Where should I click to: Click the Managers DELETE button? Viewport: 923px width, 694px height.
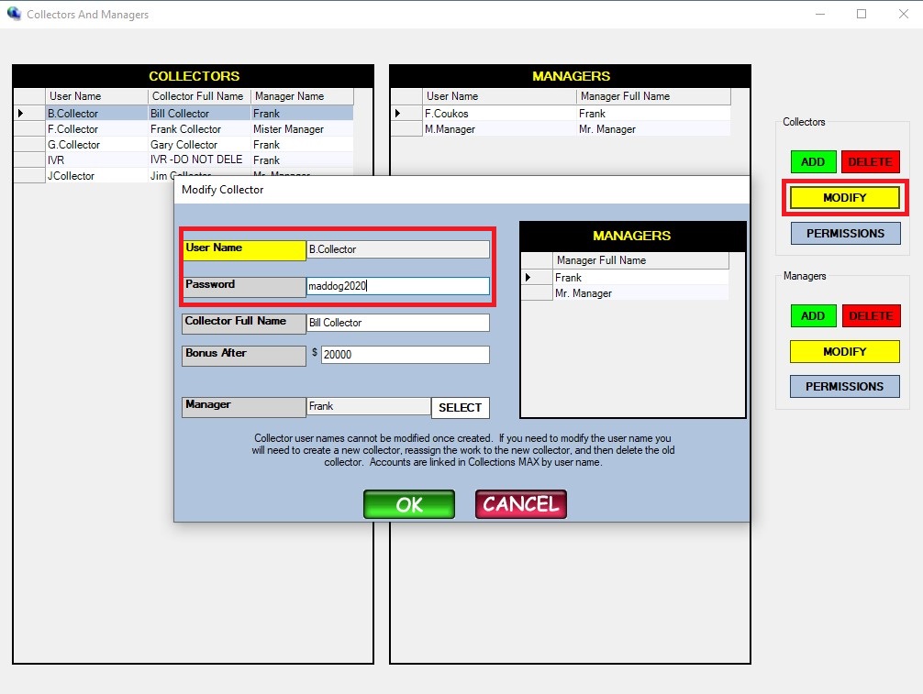point(870,316)
